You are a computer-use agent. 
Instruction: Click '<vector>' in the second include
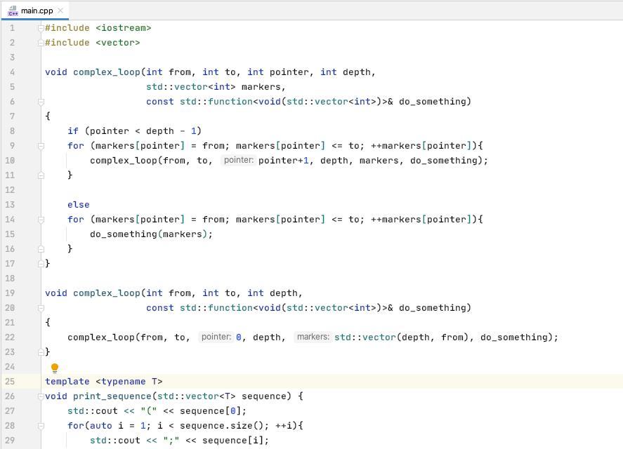[x=118, y=43]
